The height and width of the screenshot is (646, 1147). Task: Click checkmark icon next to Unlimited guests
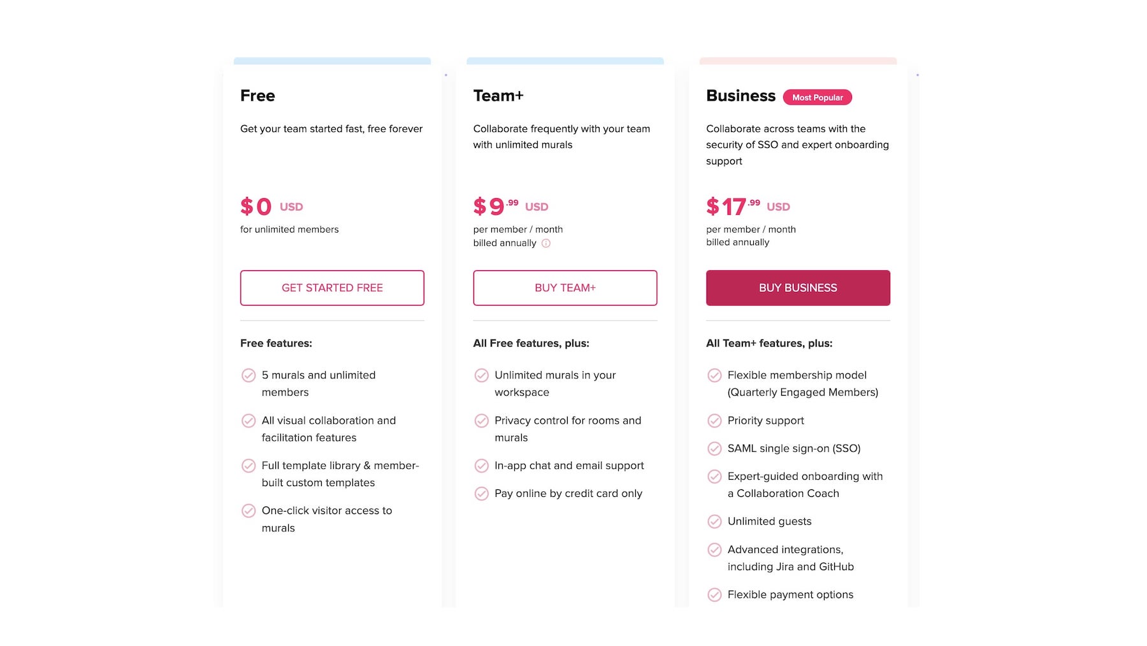point(714,521)
